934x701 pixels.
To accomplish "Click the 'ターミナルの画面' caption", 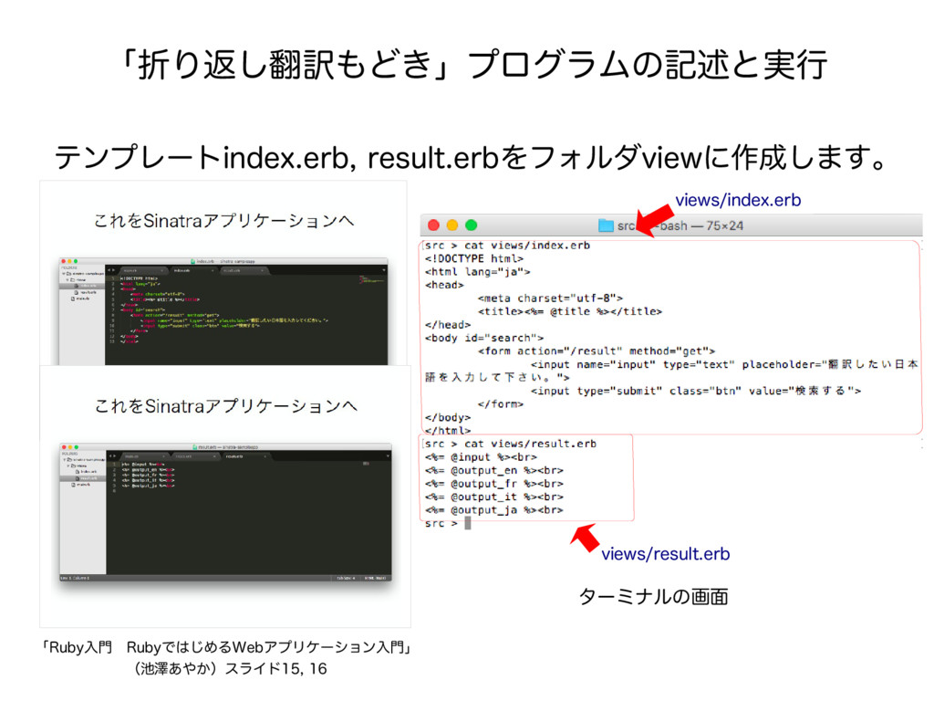I will pyautogui.click(x=653, y=597).
